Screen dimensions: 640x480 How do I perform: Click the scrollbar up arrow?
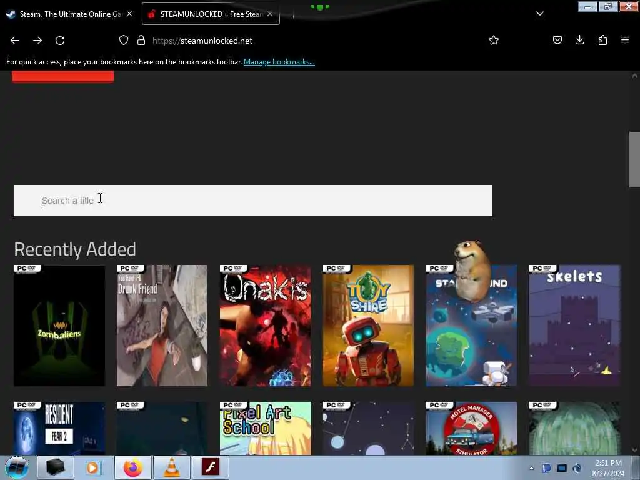click(634, 76)
